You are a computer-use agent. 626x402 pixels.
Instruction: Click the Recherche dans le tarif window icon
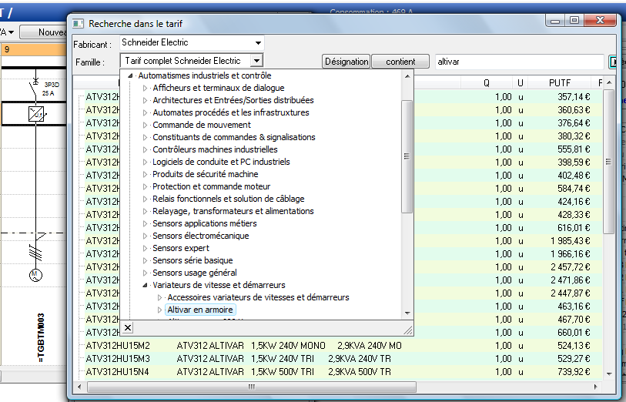pos(78,24)
